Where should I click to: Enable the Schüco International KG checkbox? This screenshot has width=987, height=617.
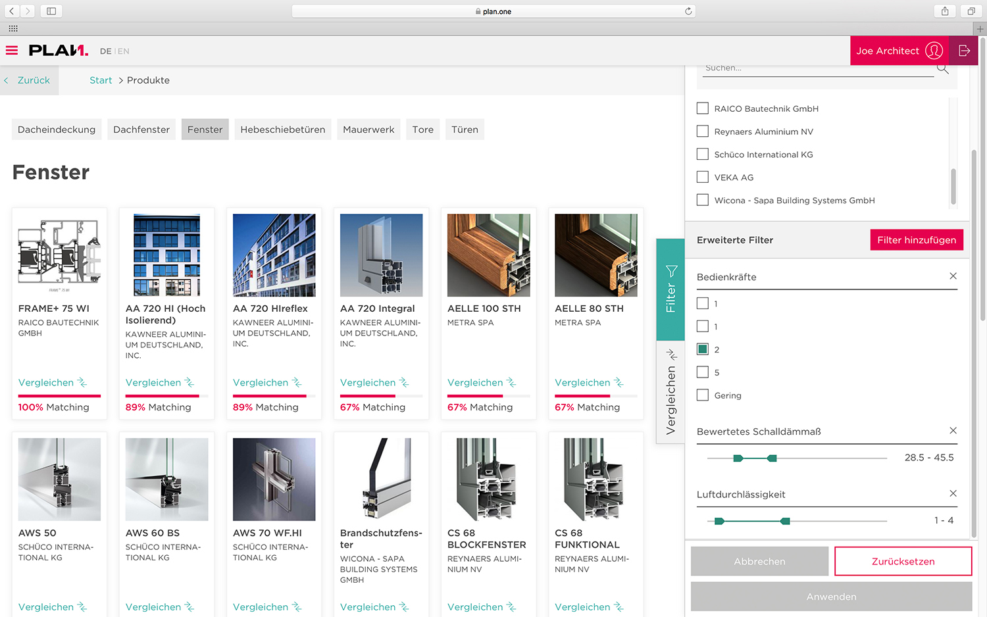click(x=703, y=155)
